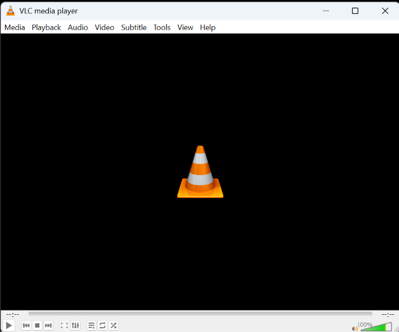Click the VLC cone icon in title bar
399x332 pixels.
point(10,11)
